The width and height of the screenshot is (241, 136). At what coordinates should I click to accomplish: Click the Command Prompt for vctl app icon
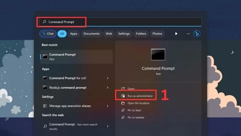pyautogui.click(x=45, y=78)
